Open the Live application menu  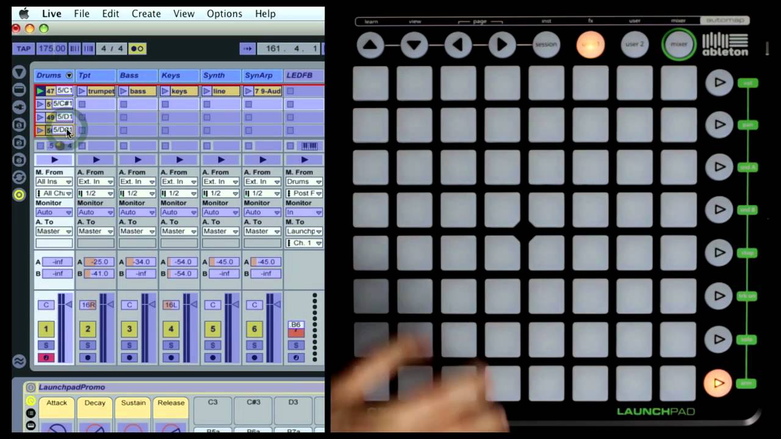[52, 13]
